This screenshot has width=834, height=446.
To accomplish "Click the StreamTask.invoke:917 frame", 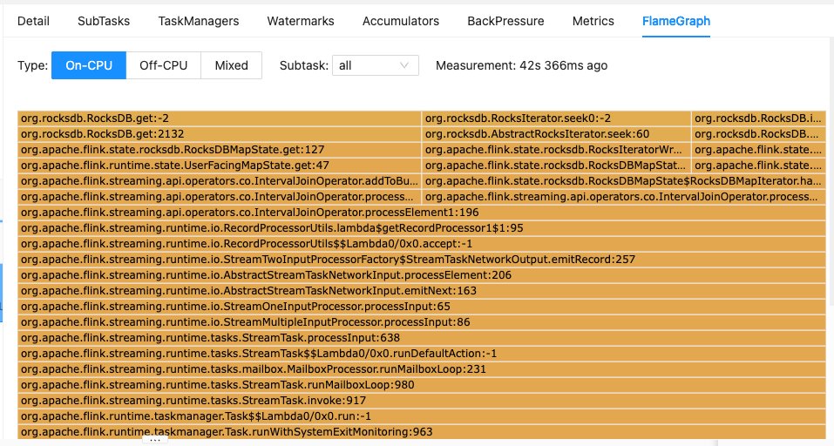I will coord(422,401).
